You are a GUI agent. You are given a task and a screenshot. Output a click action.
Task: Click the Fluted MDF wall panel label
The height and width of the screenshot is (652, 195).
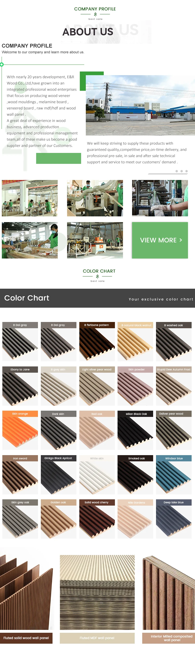(97, 638)
